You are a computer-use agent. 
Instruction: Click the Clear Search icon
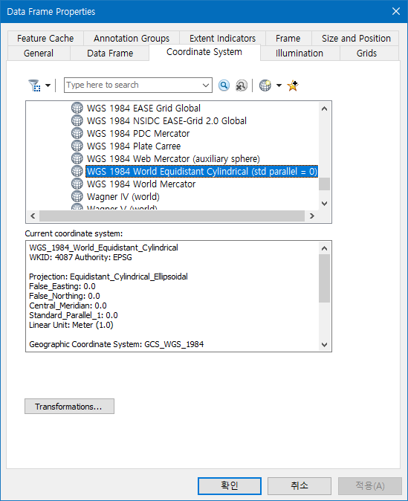(242, 85)
